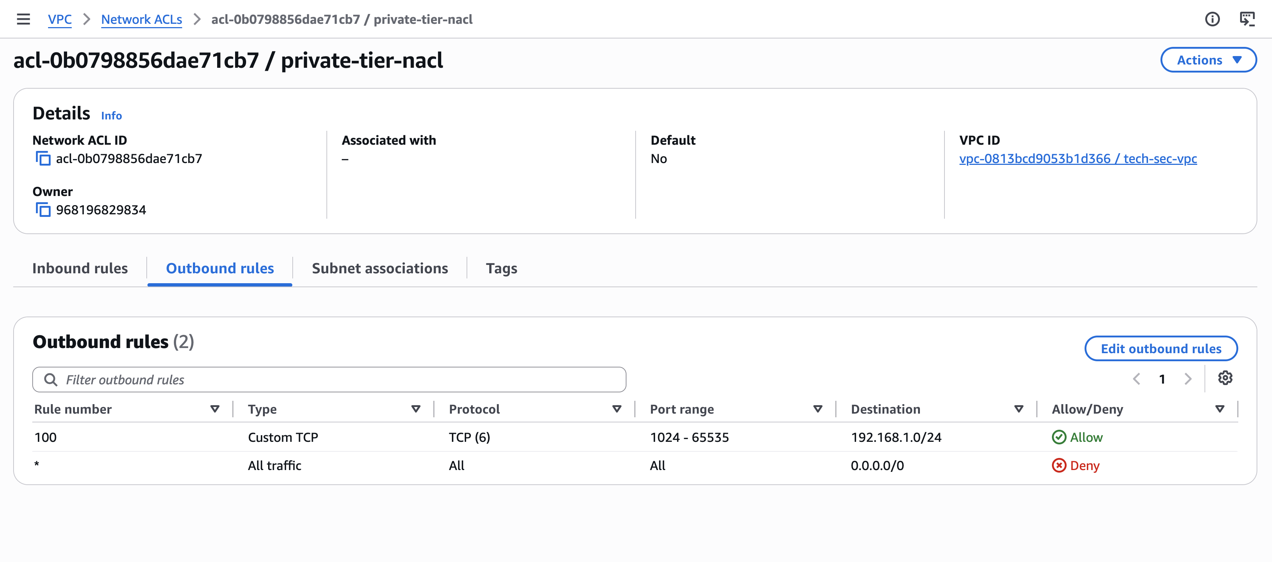
Task: Sort by Protocol column arrow
Action: [x=617, y=409]
